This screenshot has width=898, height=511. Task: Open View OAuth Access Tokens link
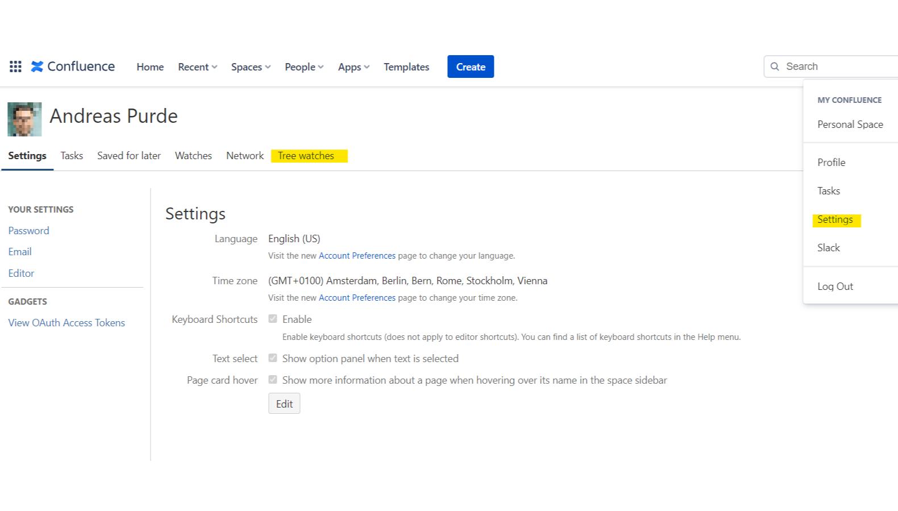pos(66,323)
